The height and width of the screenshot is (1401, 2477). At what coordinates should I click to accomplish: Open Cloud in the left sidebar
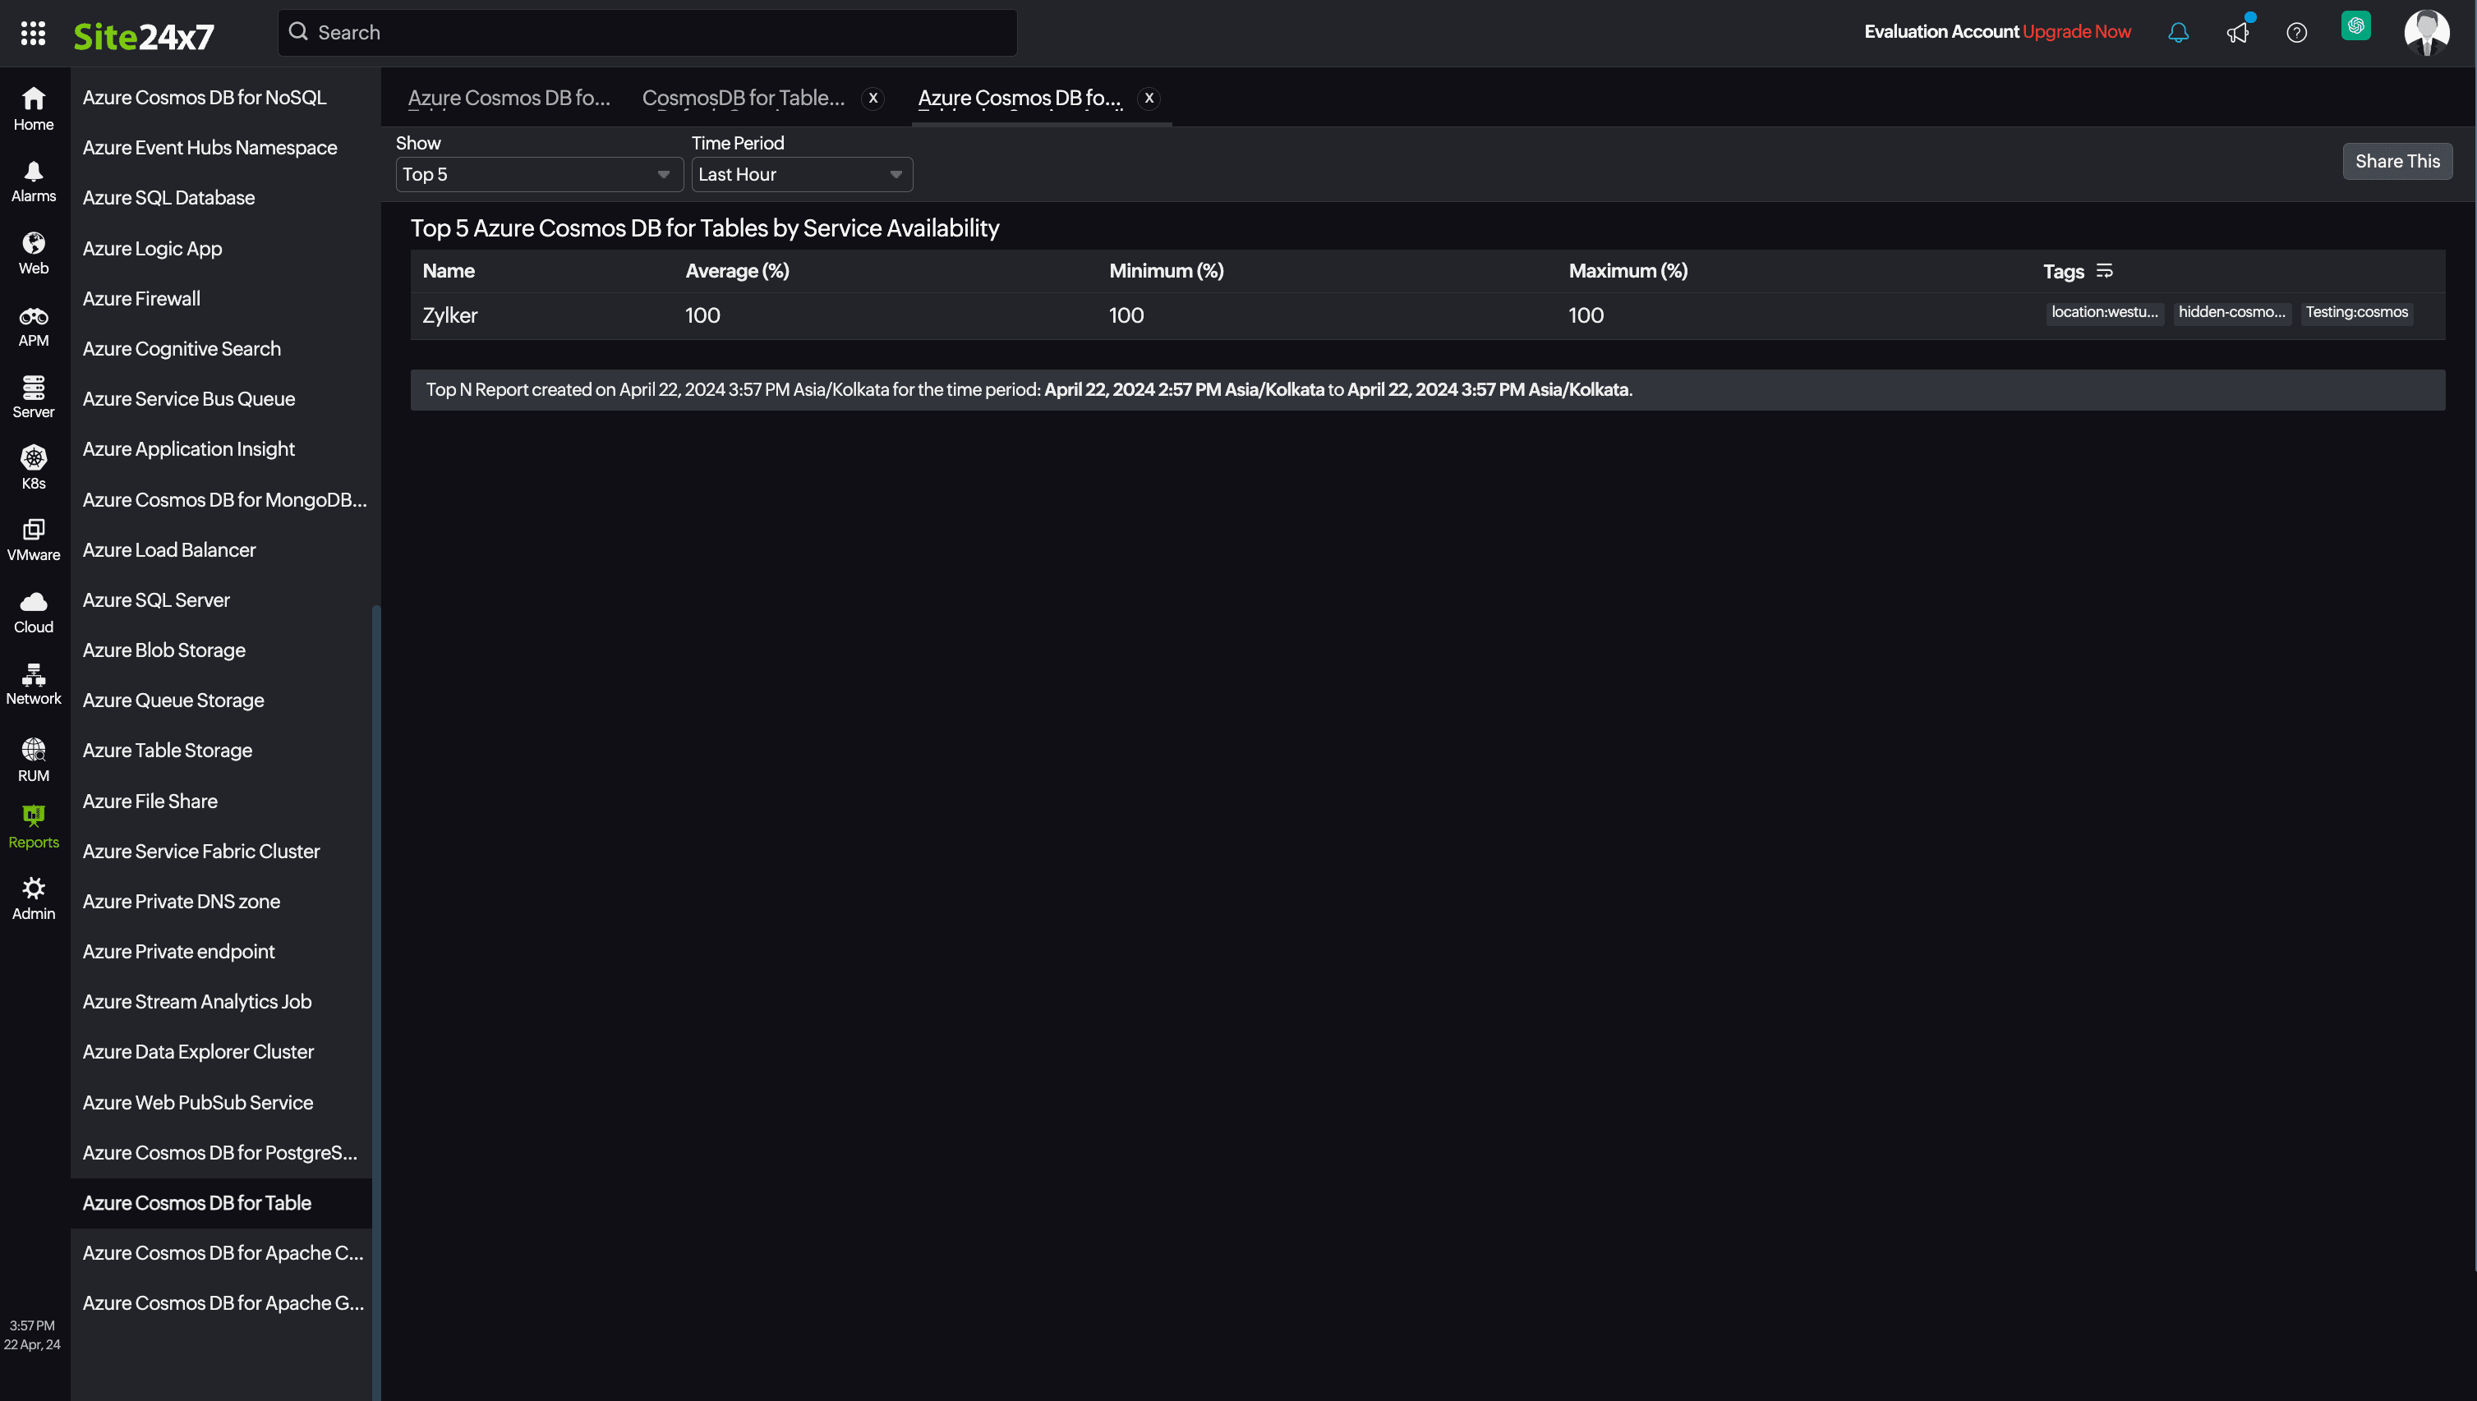34,612
